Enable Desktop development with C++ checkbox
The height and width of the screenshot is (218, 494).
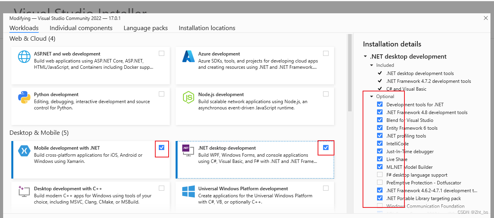tap(162, 188)
